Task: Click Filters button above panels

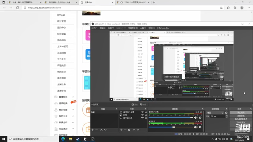Action: (x=143, y=104)
